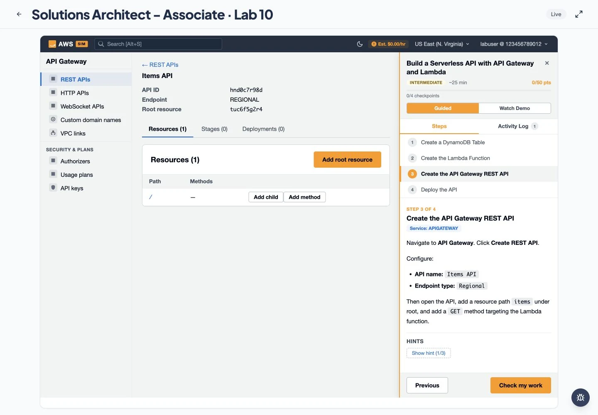Viewport: 598px width, 415px height.
Task: Open Usage plans in sidebar
Action: coord(86,175)
